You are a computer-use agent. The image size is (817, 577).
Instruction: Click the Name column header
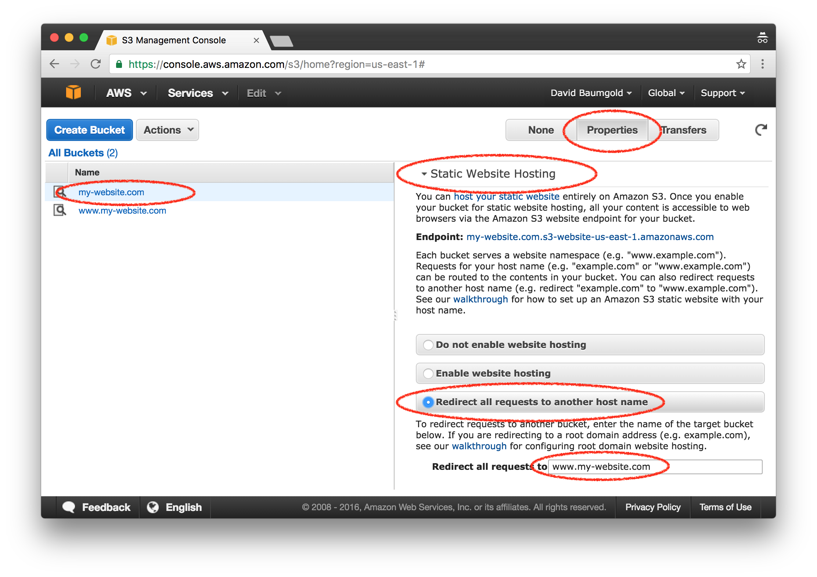231,172
